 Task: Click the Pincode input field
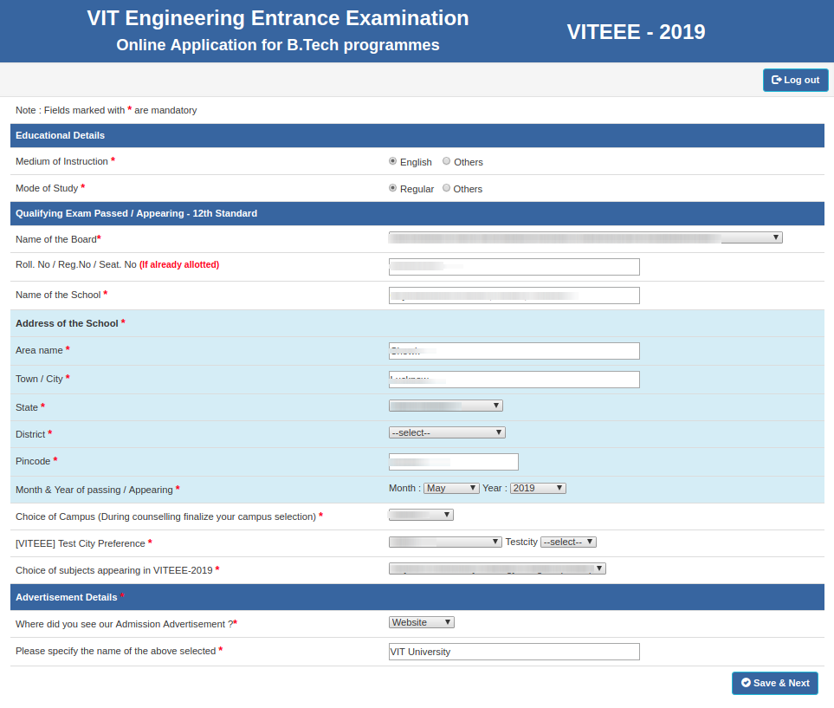453,461
